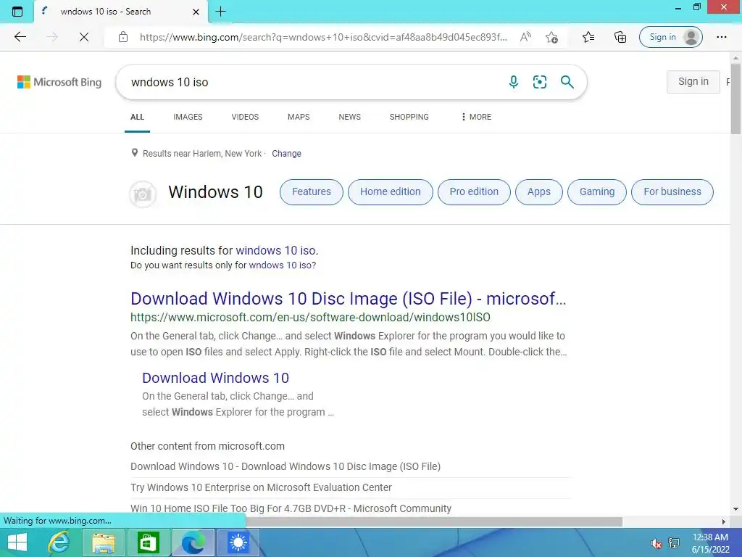
Task: Click the Change location link
Action: (x=286, y=154)
